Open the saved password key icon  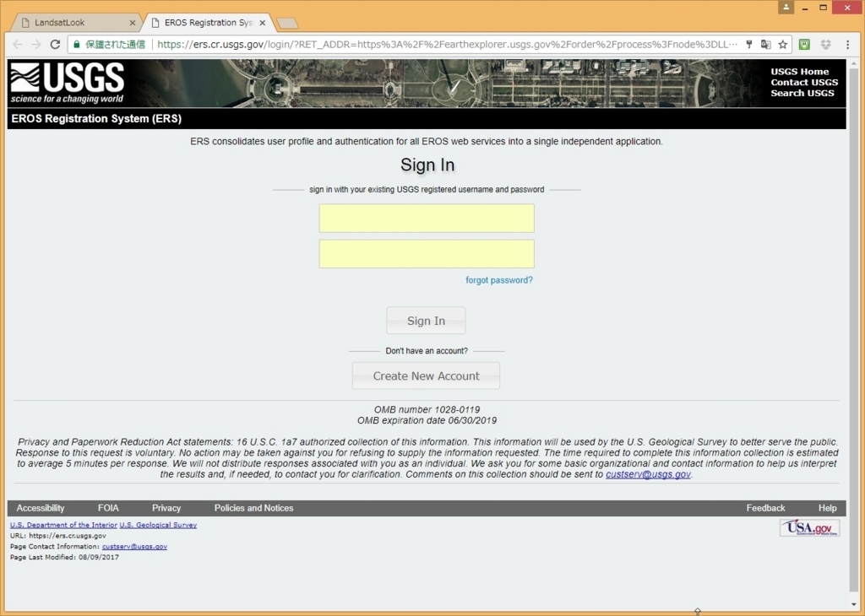pos(749,45)
